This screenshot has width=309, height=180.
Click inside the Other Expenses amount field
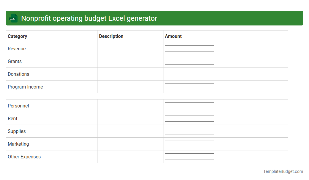click(189, 156)
